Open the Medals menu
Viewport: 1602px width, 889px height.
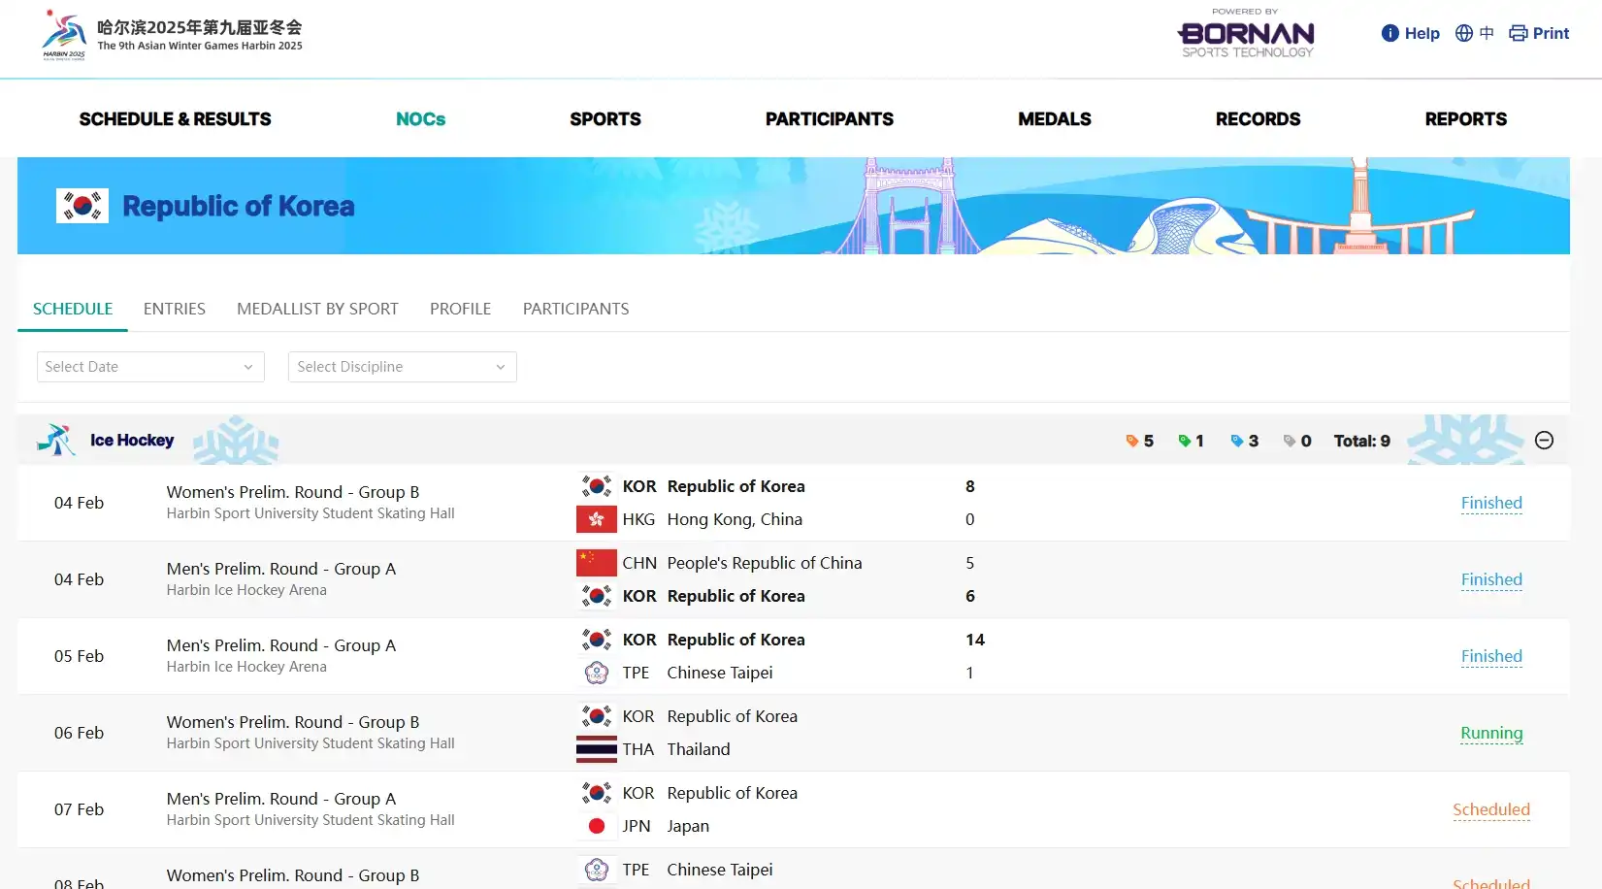(x=1054, y=119)
